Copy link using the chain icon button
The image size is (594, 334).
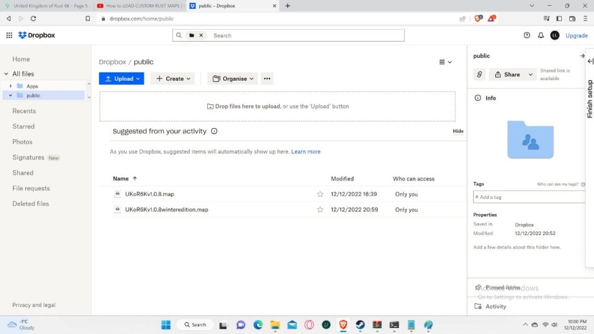pyautogui.click(x=479, y=75)
